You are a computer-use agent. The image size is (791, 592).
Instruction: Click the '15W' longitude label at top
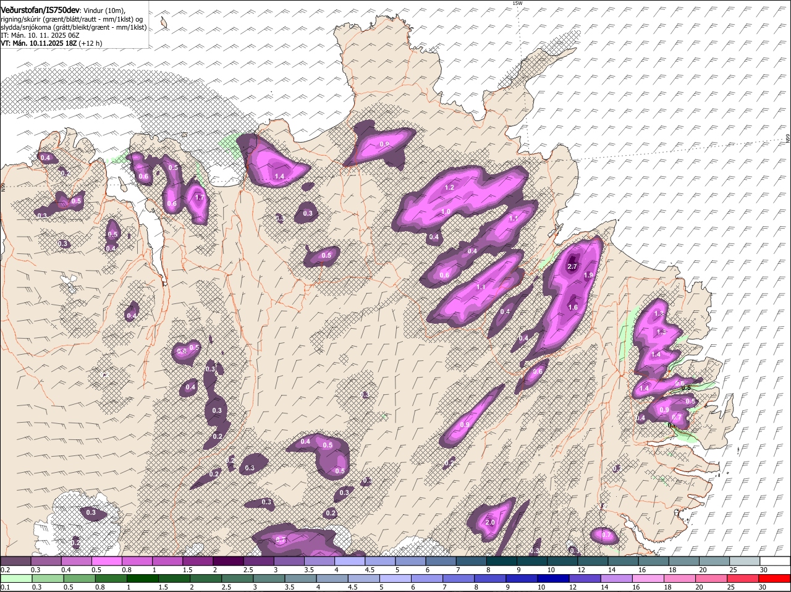518,3
